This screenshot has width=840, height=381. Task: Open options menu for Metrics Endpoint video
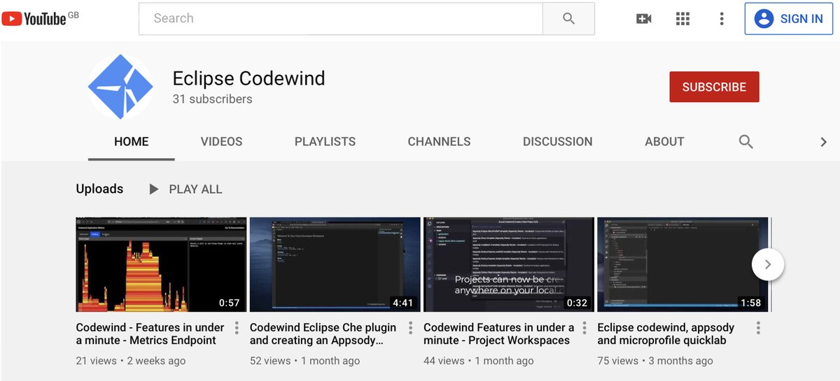pos(237,328)
